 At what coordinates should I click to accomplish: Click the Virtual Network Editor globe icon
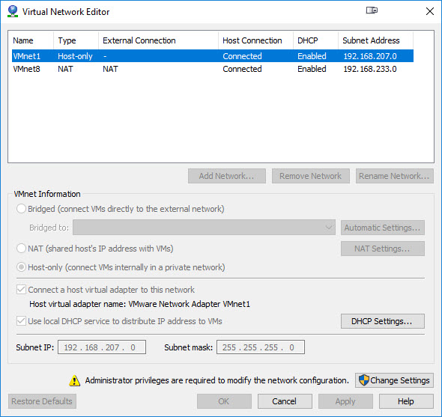point(13,11)
